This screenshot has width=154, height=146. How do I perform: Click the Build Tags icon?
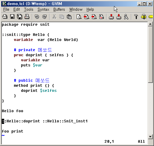pos(144,17)
